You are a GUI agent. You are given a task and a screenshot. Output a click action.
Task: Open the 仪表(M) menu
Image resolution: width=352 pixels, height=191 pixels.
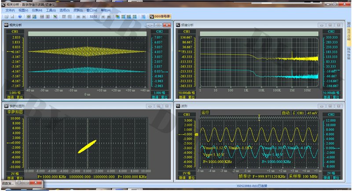pyautogui.click(x=37, y=10)
